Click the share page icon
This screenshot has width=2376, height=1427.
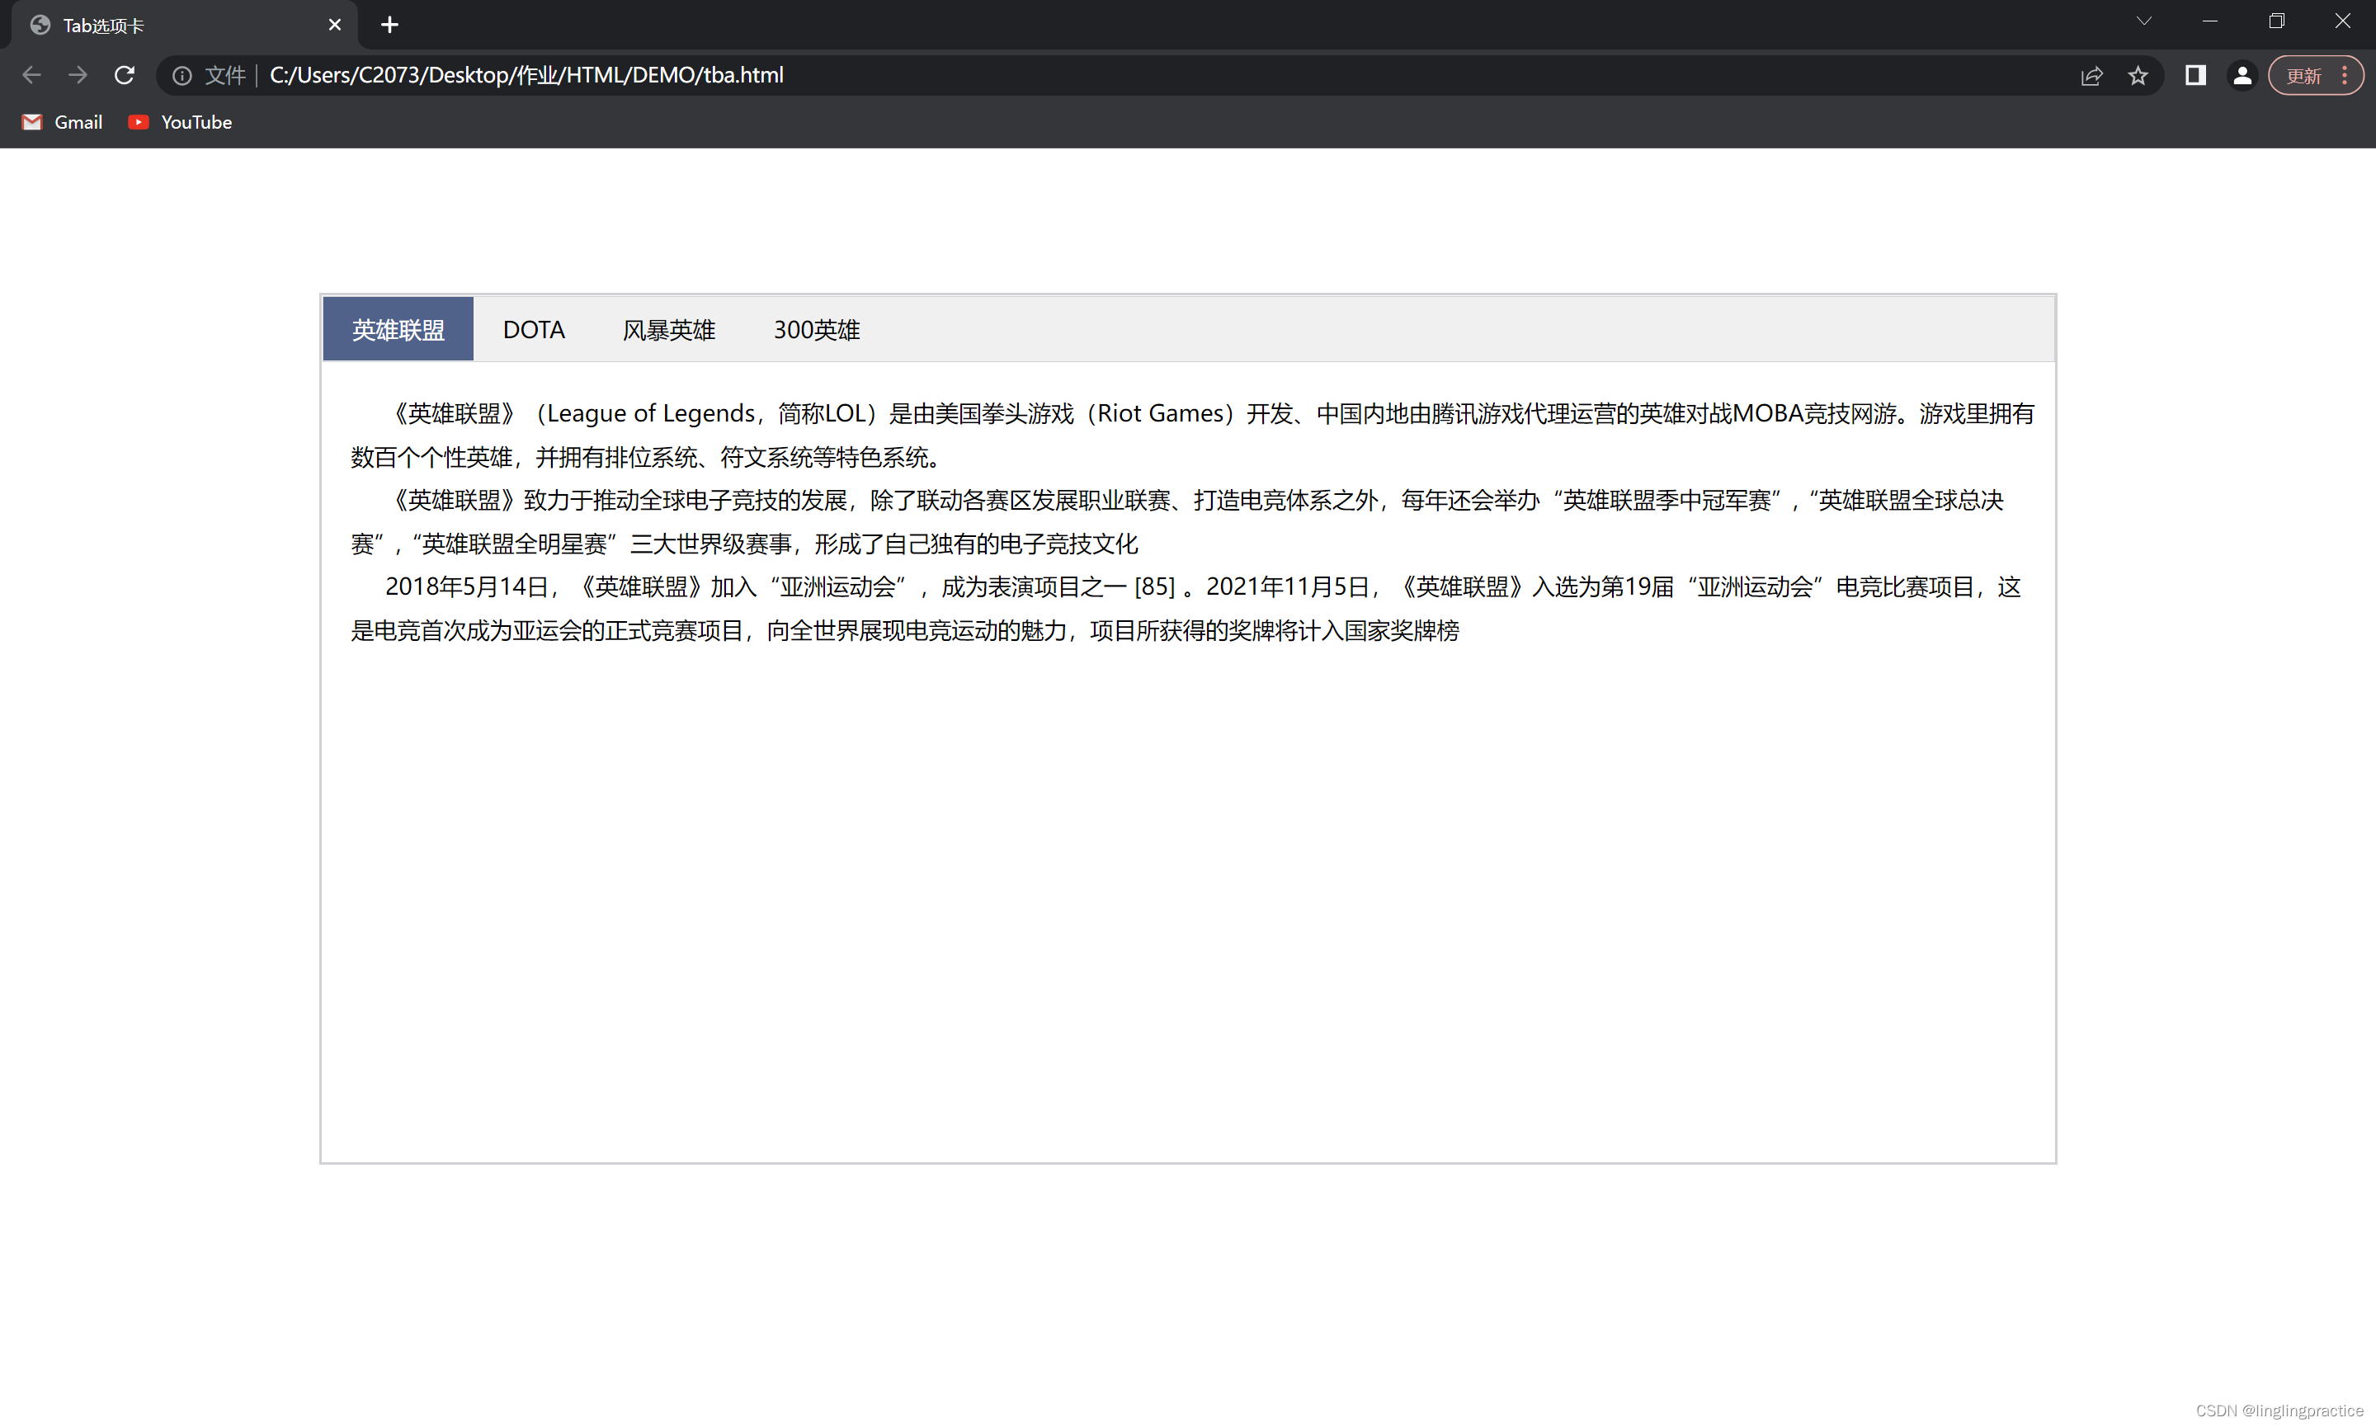point(2091,75)
